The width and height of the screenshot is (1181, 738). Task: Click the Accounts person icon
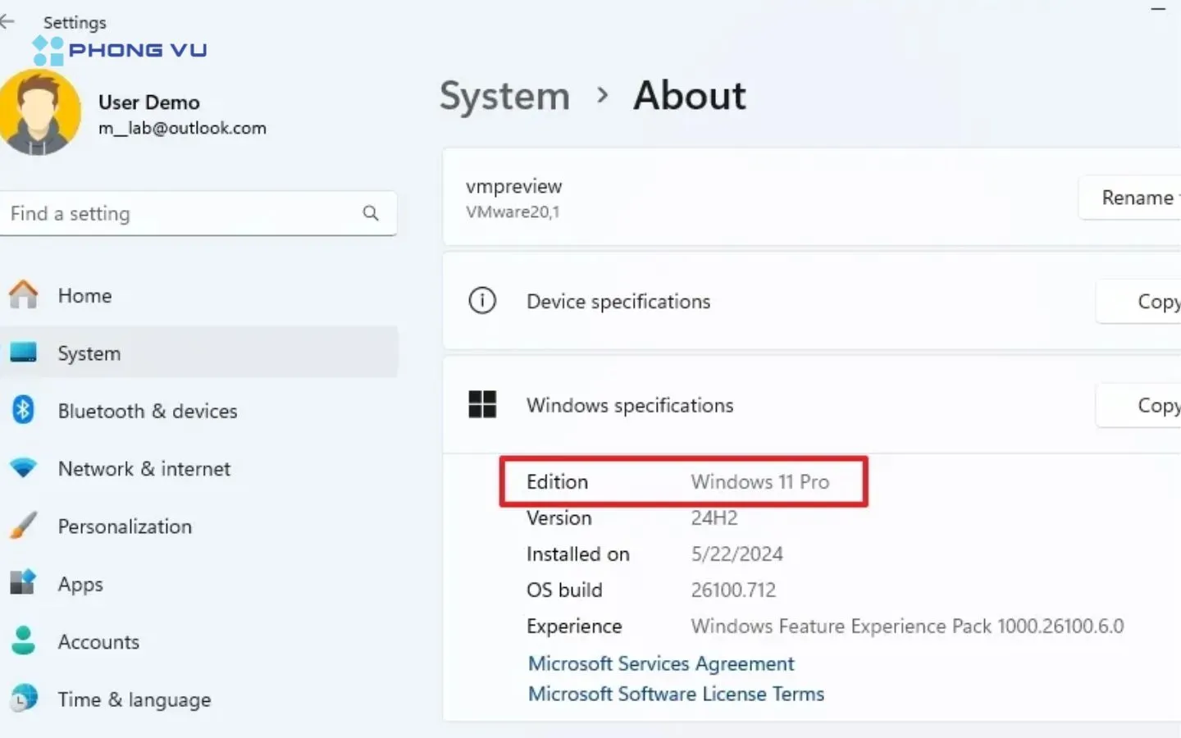24,641
